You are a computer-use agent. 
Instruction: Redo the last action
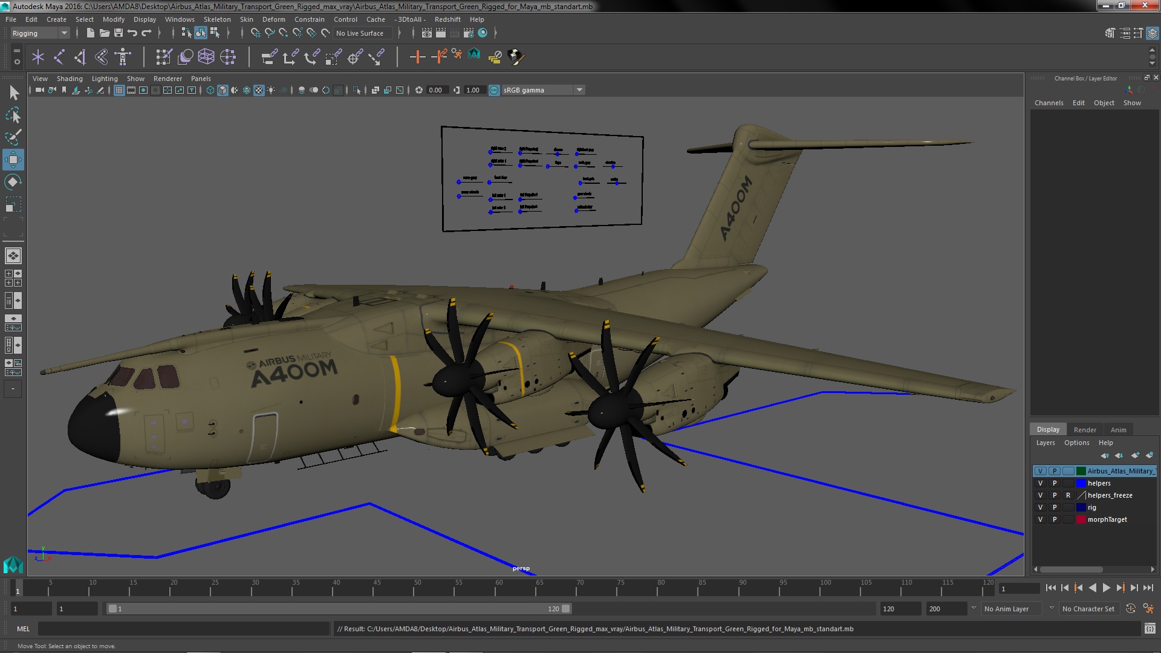(x=146, y=33)
